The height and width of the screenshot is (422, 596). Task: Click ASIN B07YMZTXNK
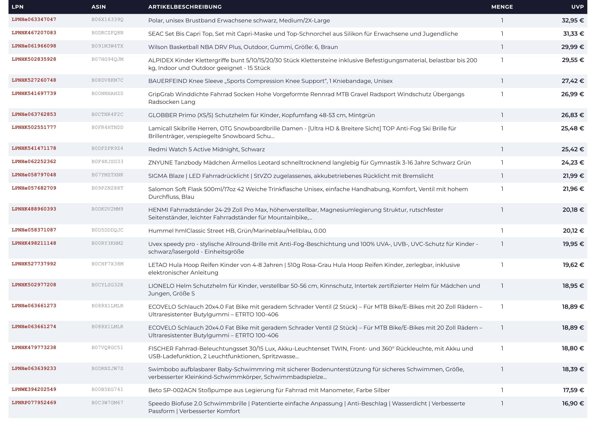click(x=108, y=175)
